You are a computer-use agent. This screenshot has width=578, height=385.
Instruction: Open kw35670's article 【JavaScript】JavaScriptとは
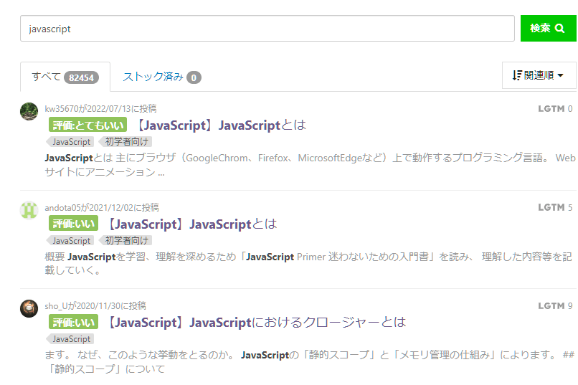click(221, 125)
